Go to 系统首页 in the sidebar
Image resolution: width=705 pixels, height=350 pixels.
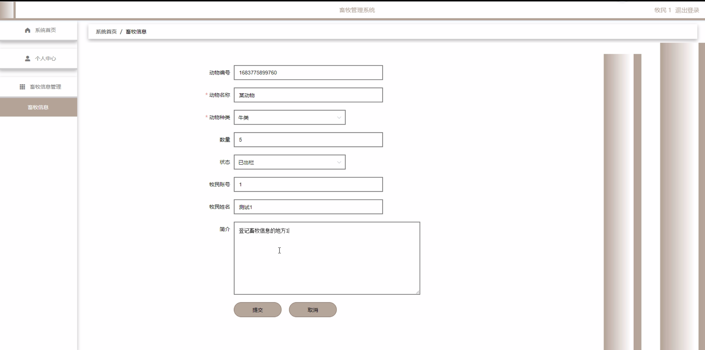(45, 30)
